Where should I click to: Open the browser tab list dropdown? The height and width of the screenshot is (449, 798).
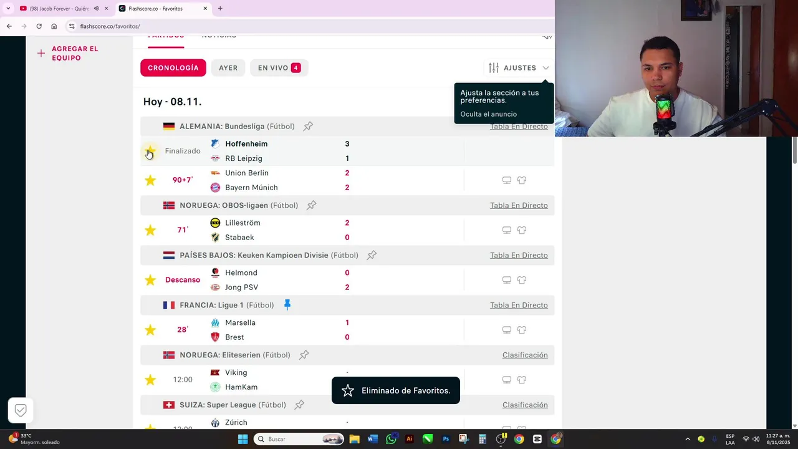[x=8, y=8]
